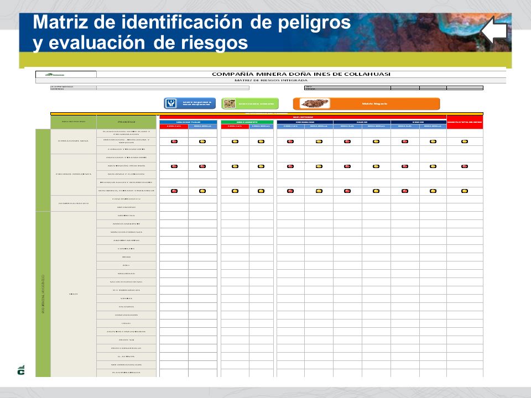Click second green-group yellow indicator, Molibdeno row
The width and height of the screenshot is (531, 398).
coord(261,191)
